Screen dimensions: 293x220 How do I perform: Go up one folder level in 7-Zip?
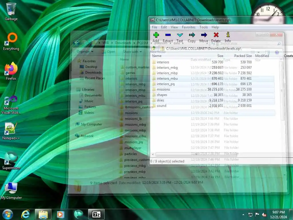coord(154,48)
